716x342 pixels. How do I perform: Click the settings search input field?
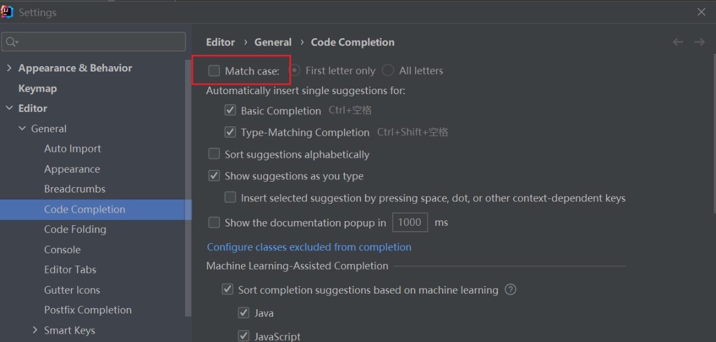(101, 42)
